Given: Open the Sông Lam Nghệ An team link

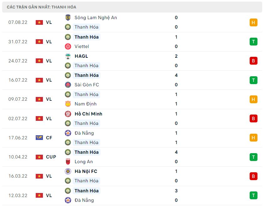Looking at the screenshot, I should coord(96,18).
